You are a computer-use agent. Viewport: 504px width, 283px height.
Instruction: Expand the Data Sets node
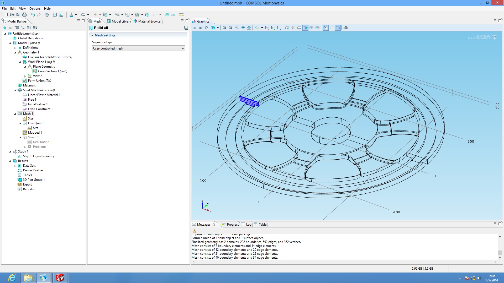point(15,166)
